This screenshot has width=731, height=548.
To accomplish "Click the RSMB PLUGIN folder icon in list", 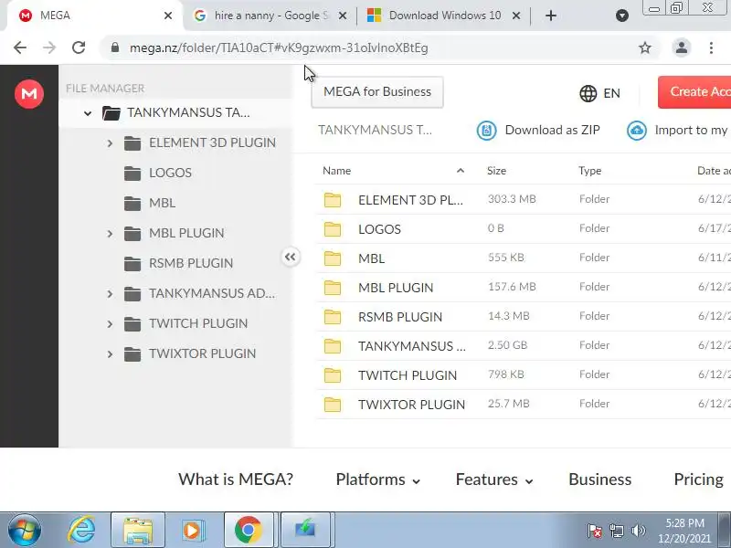I will click(333, 317).
